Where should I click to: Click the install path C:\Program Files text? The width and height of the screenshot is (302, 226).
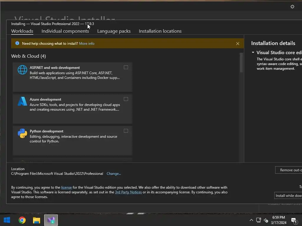[57, 174]
